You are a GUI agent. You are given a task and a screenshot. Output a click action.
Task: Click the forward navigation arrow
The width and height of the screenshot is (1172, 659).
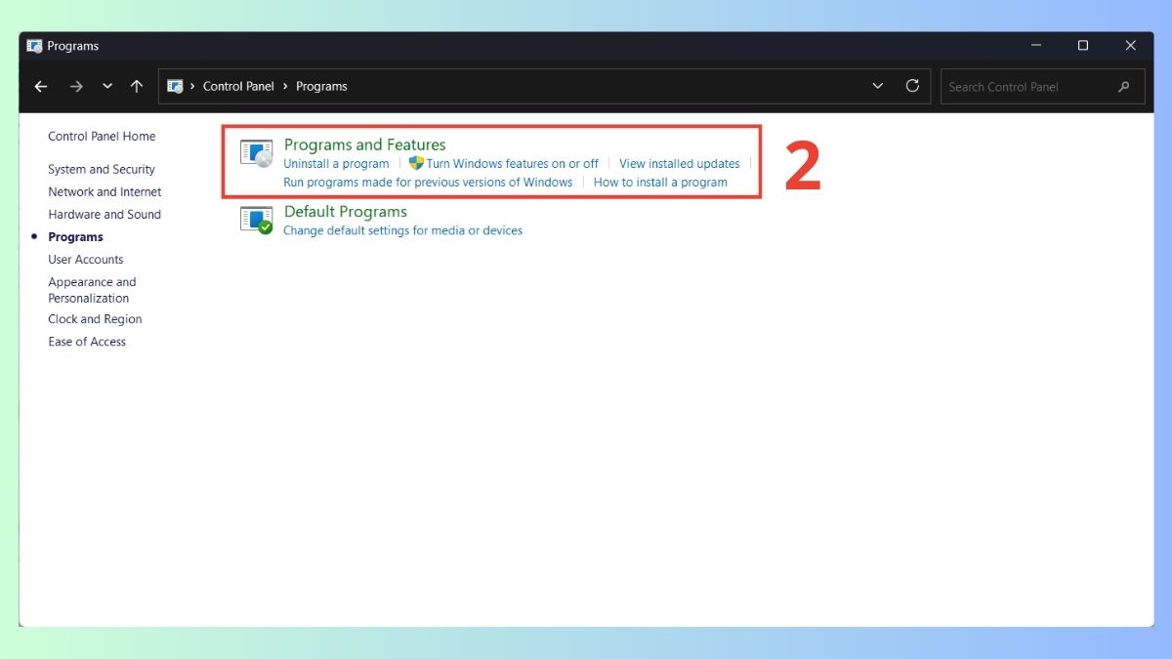[x=76, y=86]
